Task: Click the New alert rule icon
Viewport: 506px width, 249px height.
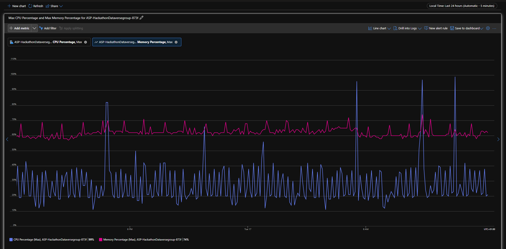Action: tap(426, 28)
